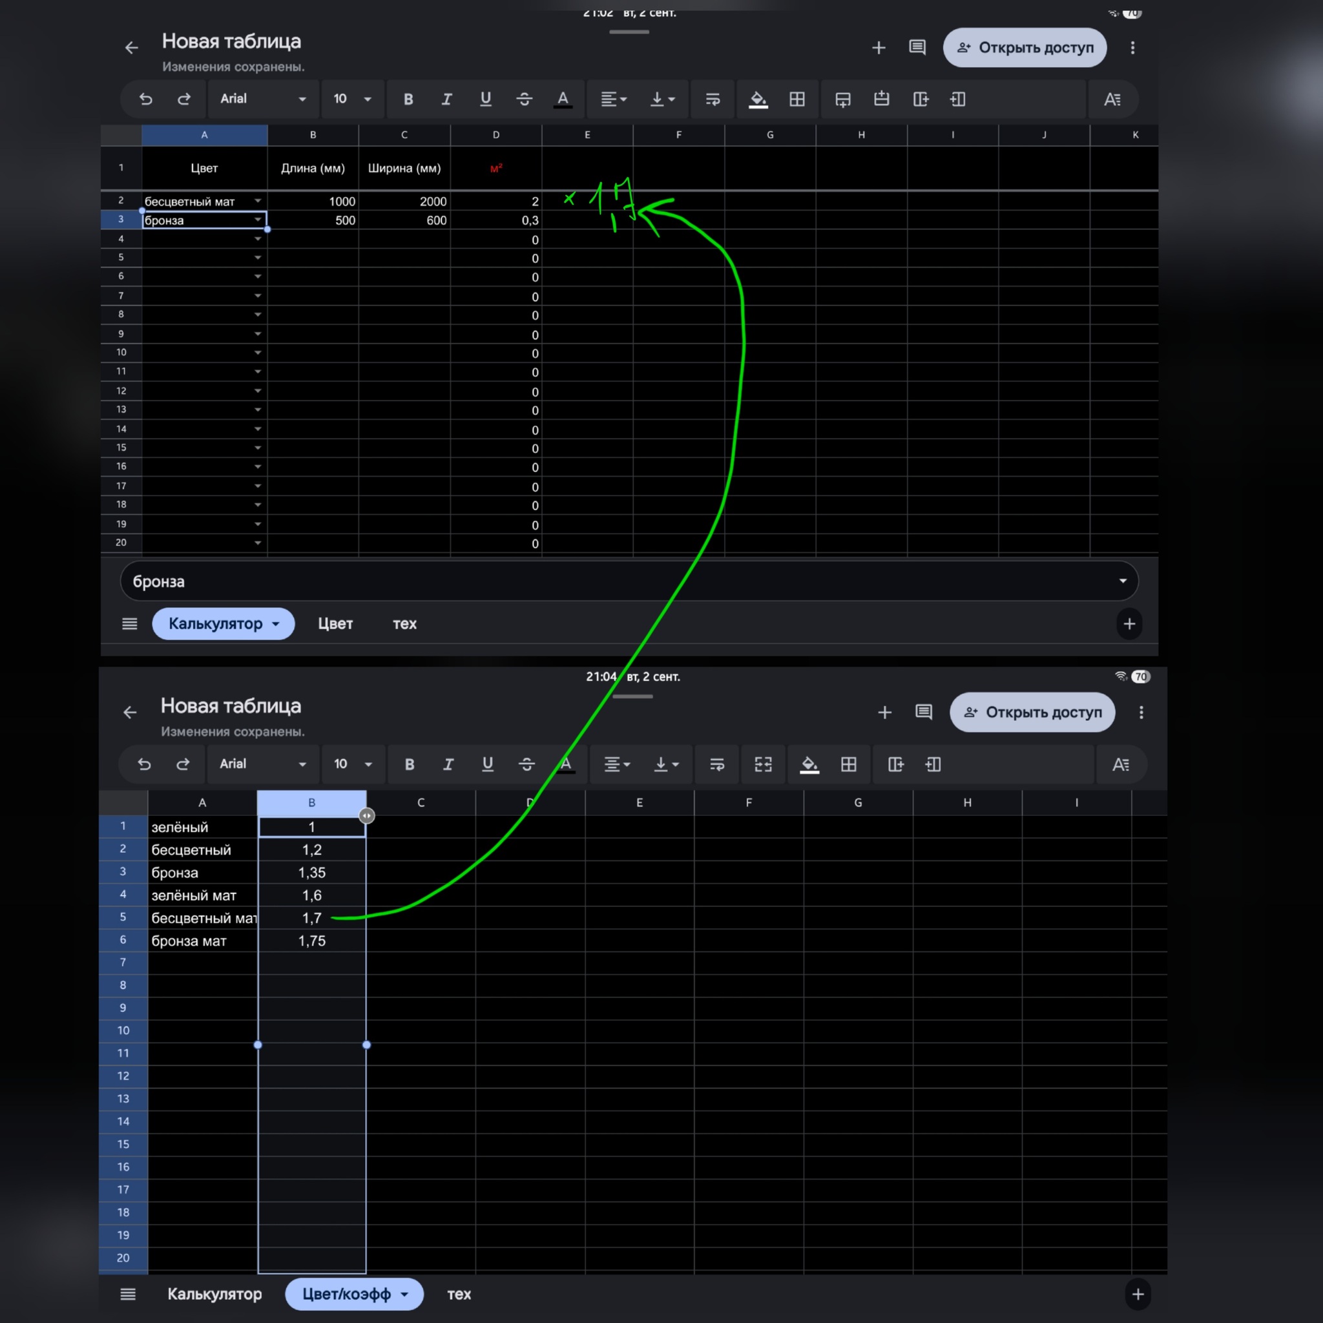Open three-dot menu in bottom header

[1141, 712]
